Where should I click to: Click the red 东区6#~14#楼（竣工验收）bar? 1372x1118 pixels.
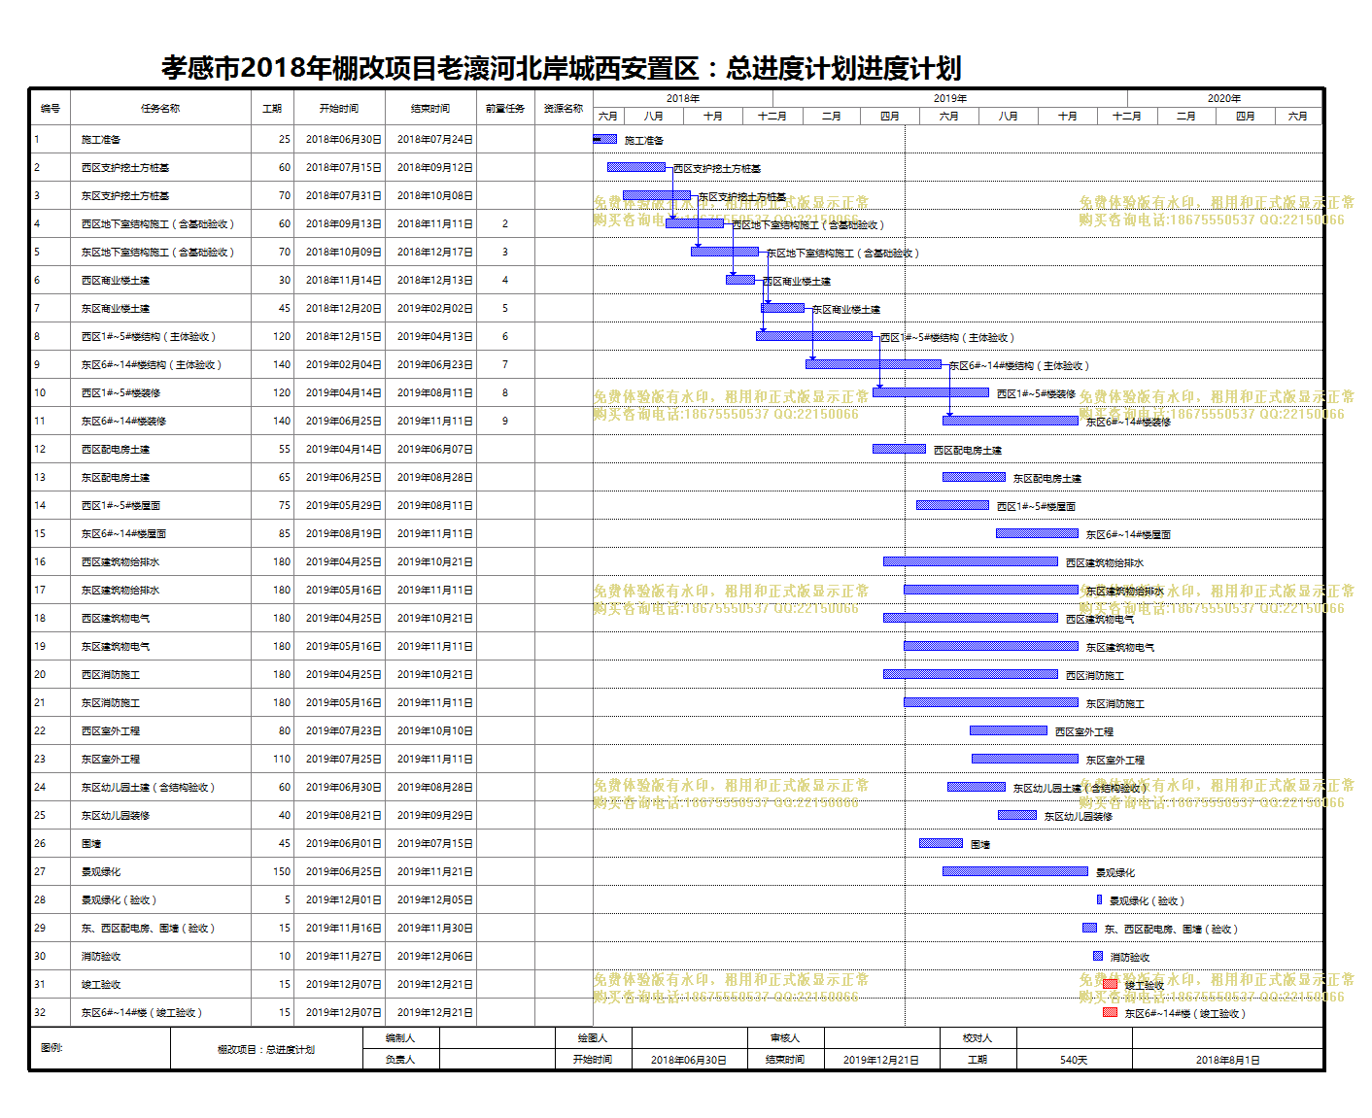click(1110, 1012)
